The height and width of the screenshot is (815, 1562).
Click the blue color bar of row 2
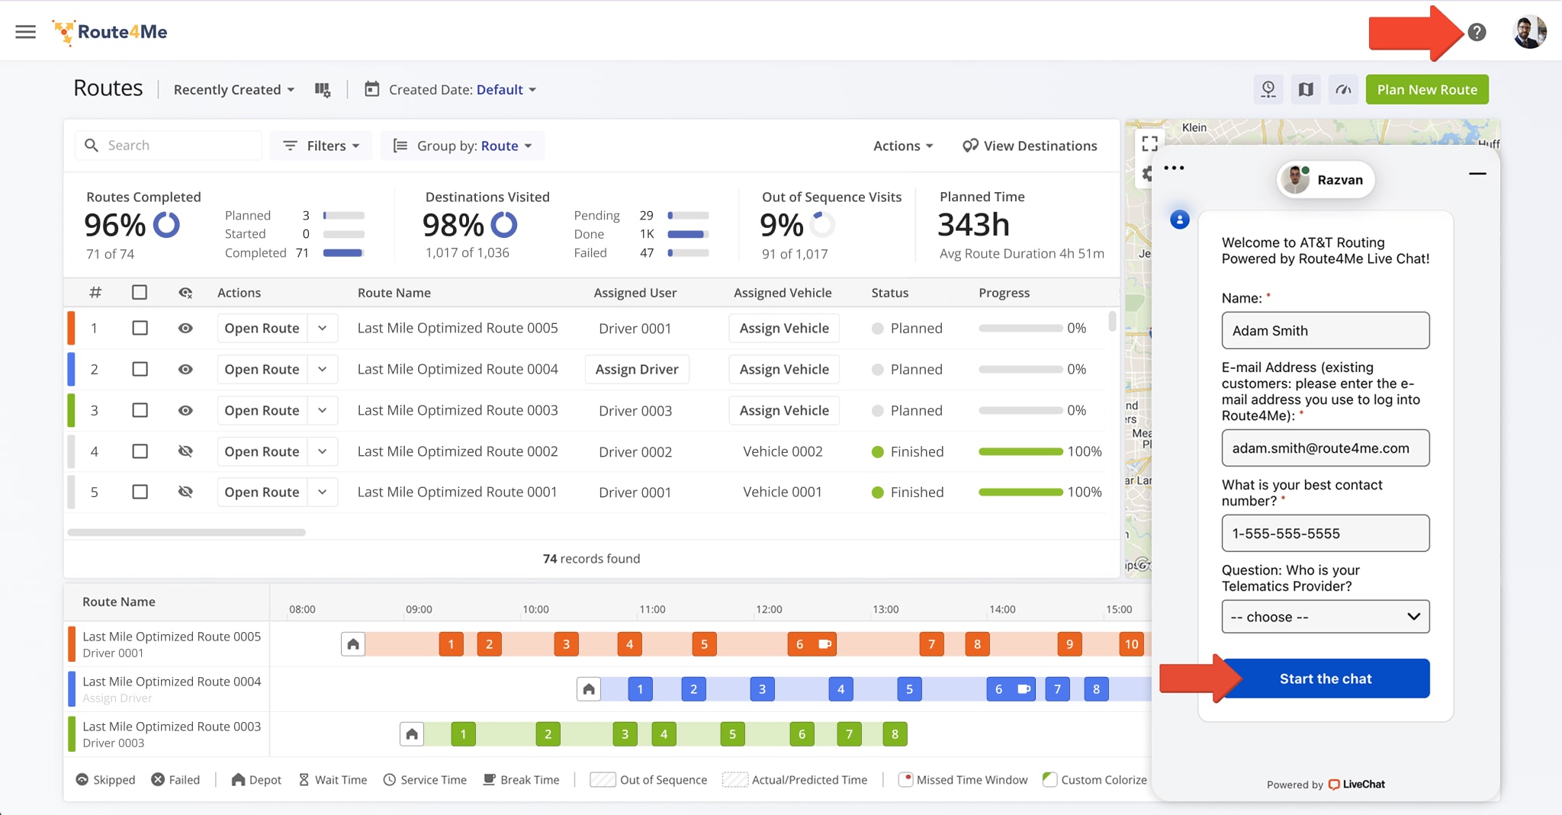click(x=71, y=369)
